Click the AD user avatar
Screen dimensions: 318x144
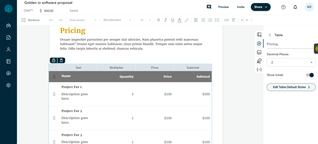pyautogui.click(x=309, y=7)
